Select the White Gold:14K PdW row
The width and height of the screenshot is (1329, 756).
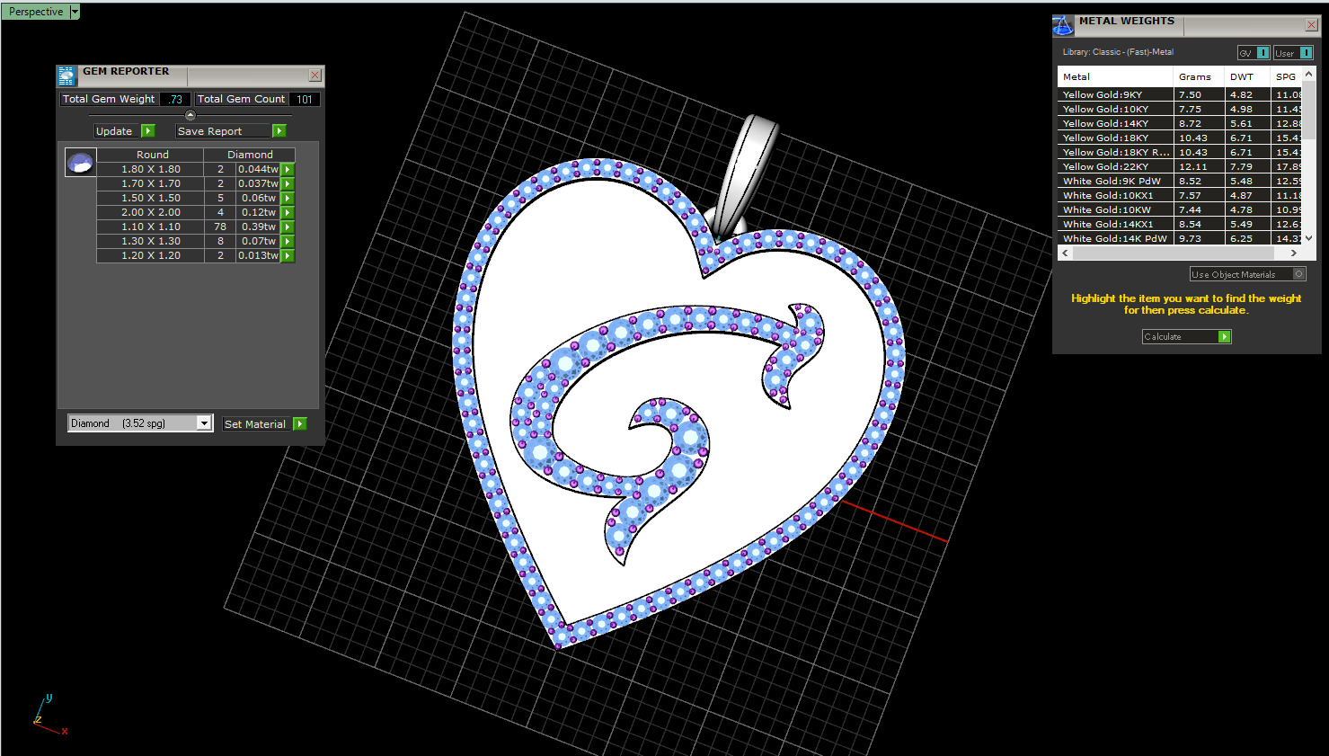pyautogui.click(x=1180, y=238)
